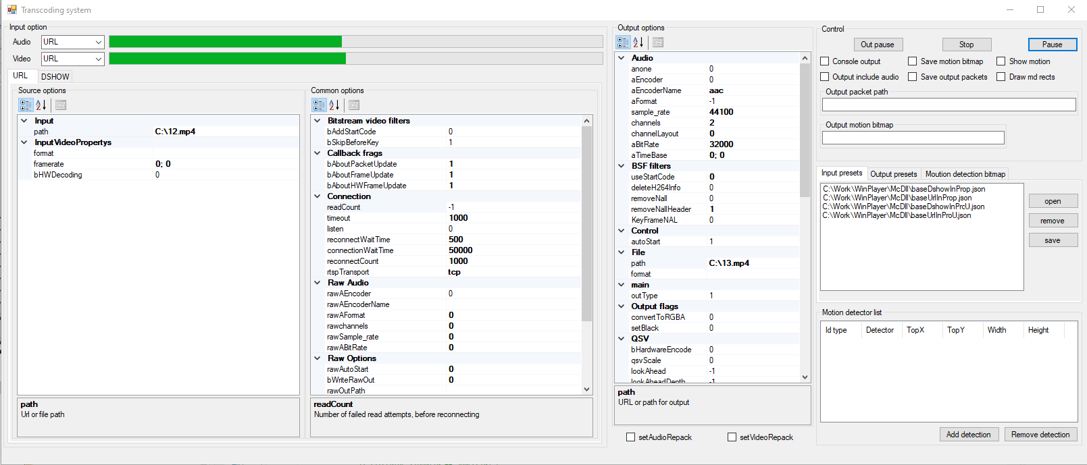The image size is (1087, 465).
Task: Open the Moution detection bitmap tab
Action: click(965, 174)
